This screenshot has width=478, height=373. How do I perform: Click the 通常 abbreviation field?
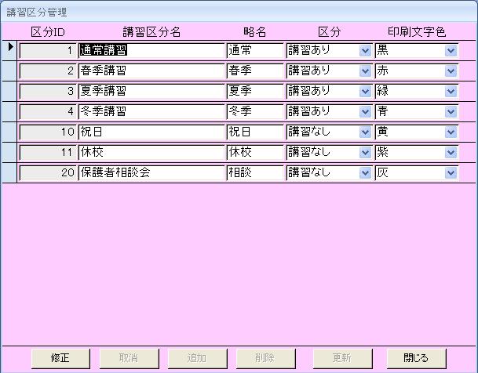255,50
